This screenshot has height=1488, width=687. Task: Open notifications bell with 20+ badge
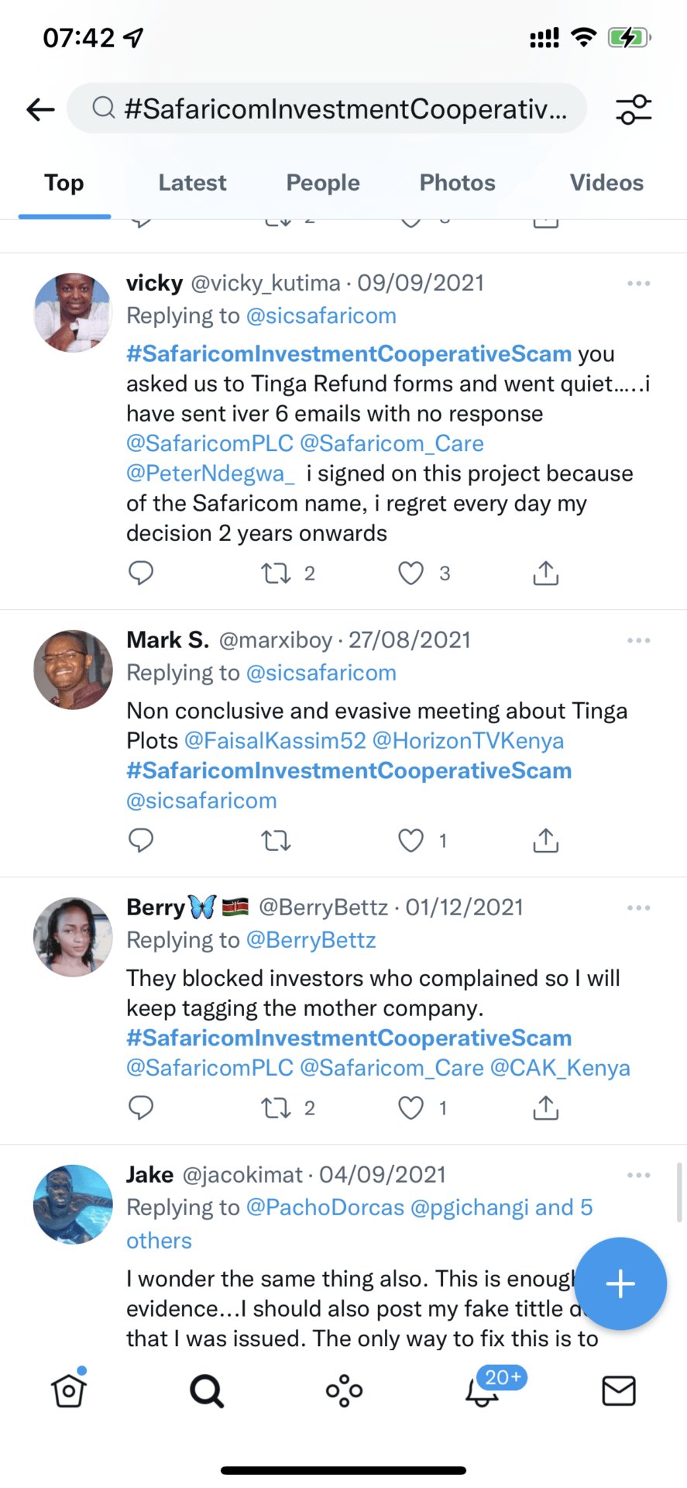click(x=483, y=1391)
